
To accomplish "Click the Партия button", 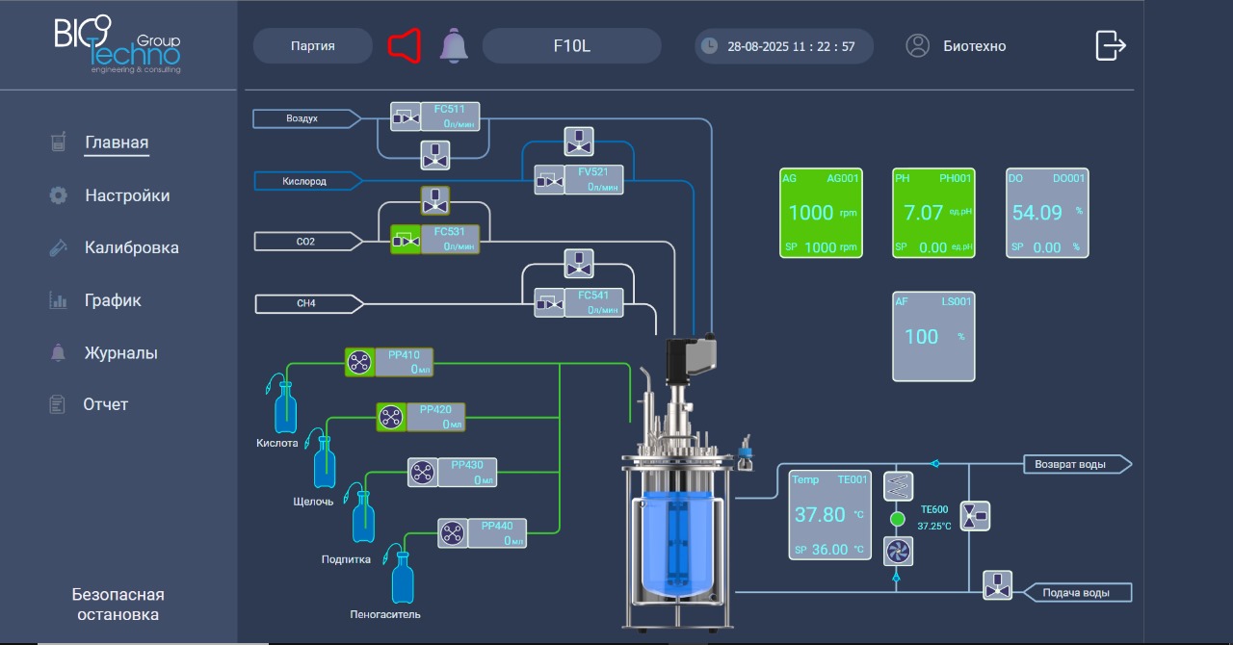I will tap(313, 45).
